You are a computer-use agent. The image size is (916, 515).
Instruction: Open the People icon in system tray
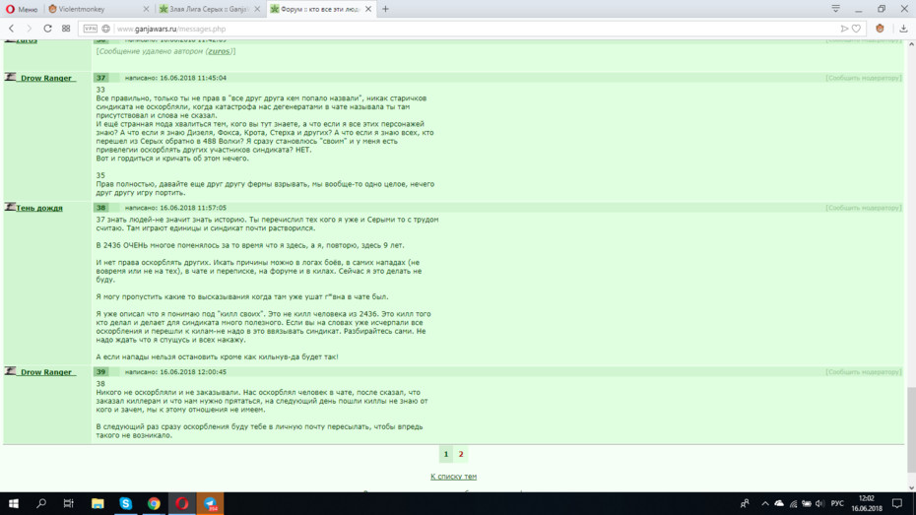click(745, 503)
